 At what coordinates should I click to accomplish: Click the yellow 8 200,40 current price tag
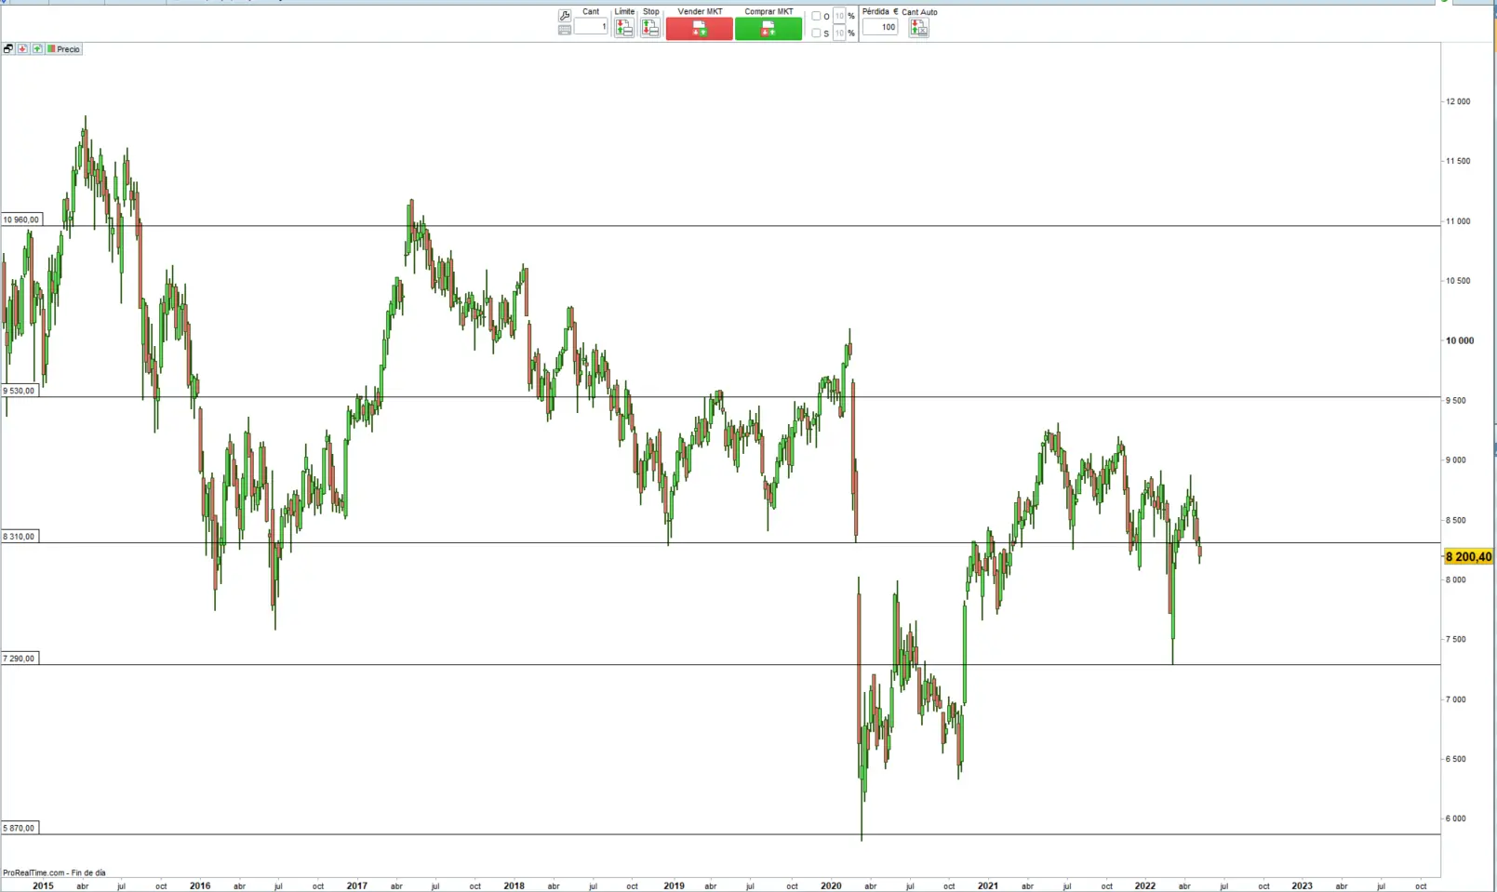point(1467,557)
